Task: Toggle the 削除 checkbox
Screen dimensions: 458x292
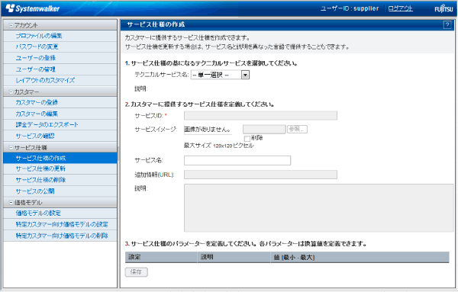Action: 247,138
